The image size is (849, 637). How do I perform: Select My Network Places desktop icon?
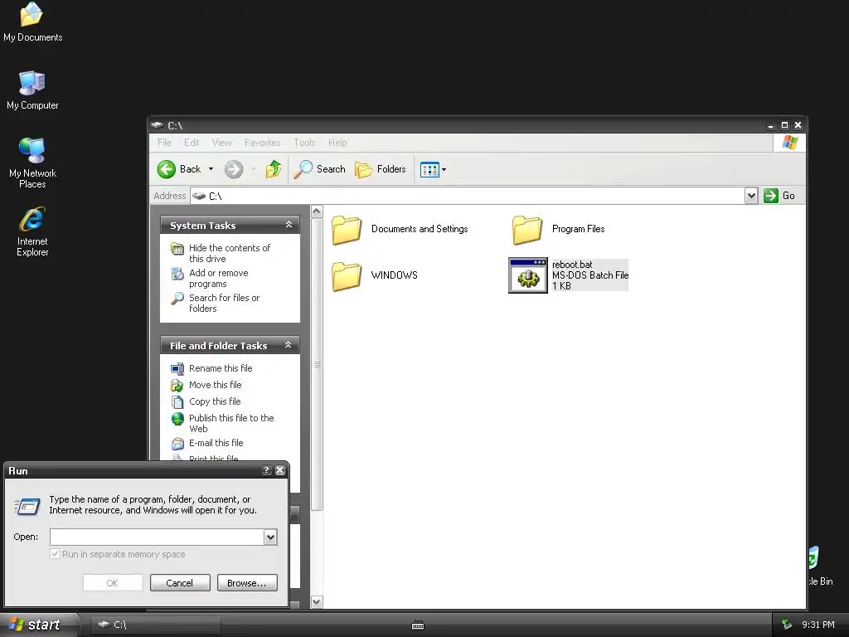click(x=32, y=150)
